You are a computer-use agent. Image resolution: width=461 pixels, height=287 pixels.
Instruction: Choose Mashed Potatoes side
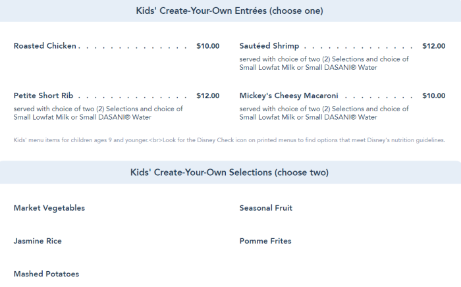click(46, 274)
